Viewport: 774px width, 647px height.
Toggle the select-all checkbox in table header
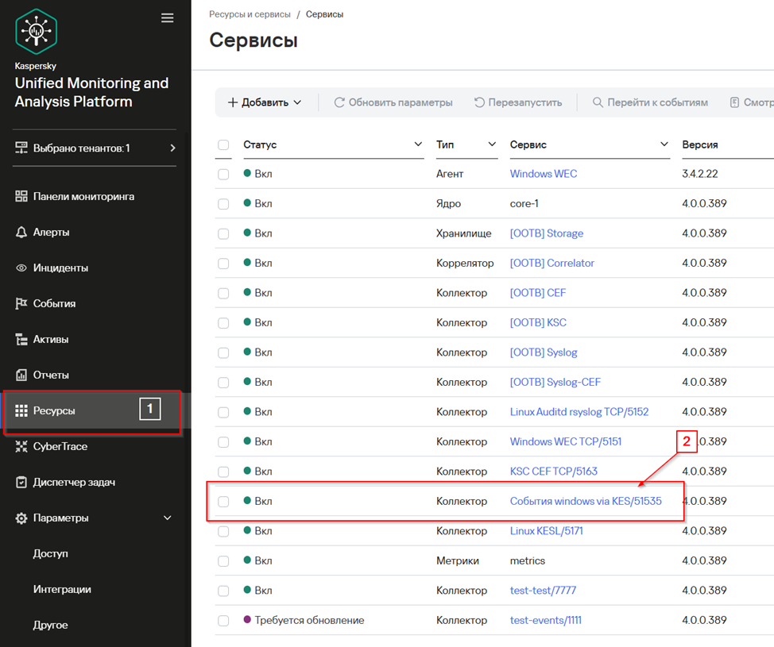(x=223, y=145)
